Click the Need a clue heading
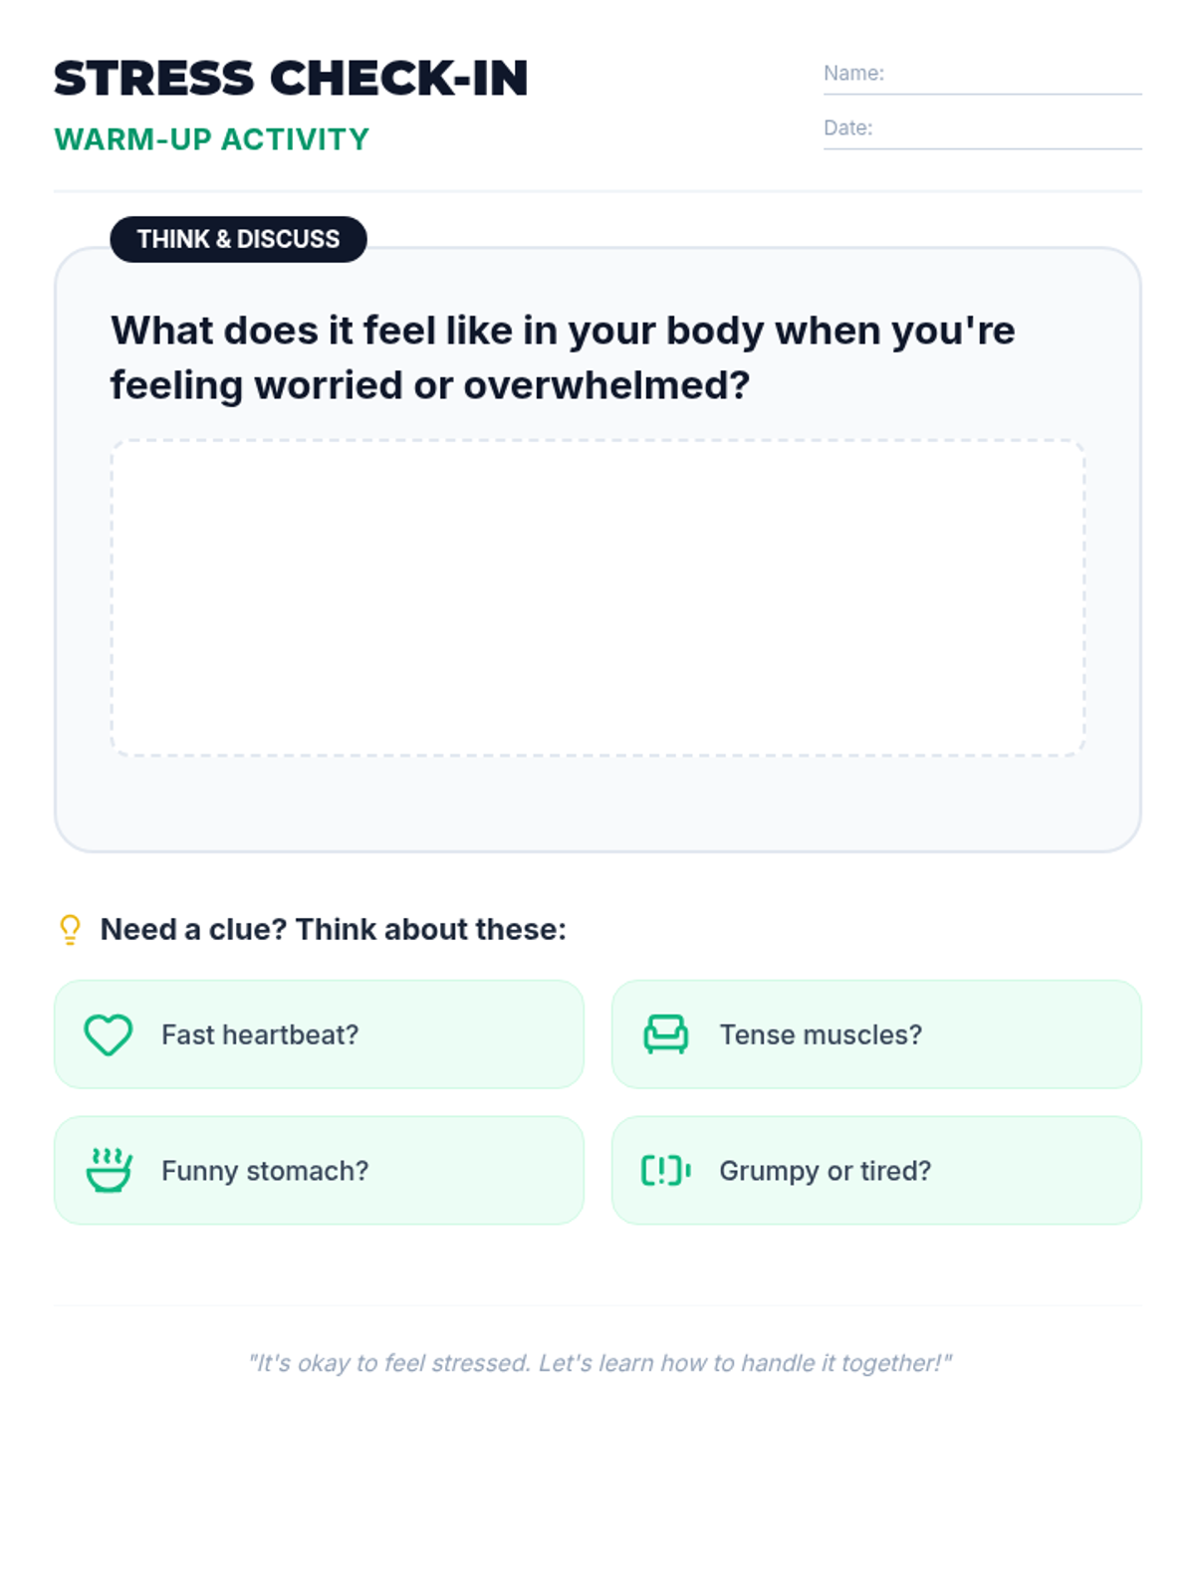Image resolution: width=1195 pixels, height=1593 pixels. (x=334, y=929)
